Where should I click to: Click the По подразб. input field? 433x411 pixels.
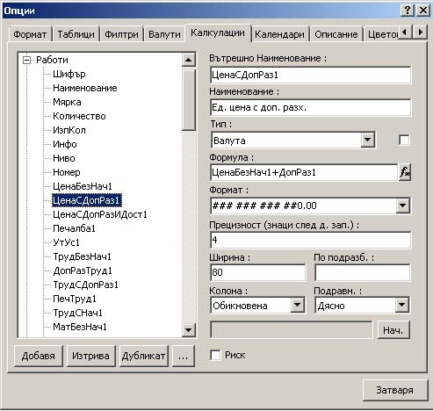click(x=363, y=272)
